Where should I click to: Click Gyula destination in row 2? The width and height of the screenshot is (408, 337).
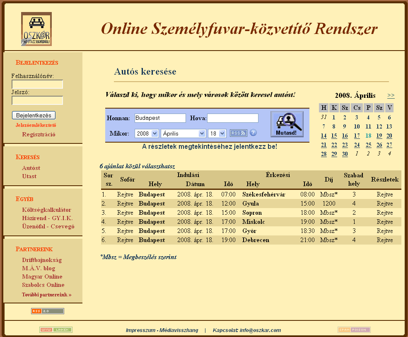251,204
